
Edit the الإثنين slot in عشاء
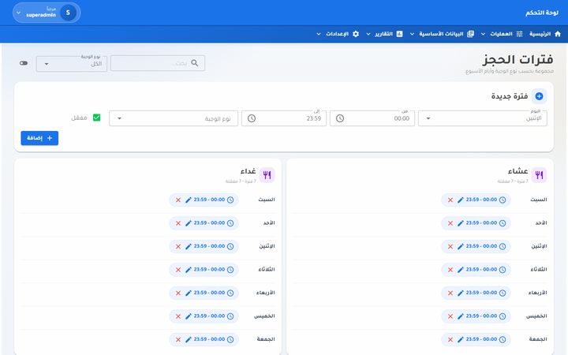(461, 246)
